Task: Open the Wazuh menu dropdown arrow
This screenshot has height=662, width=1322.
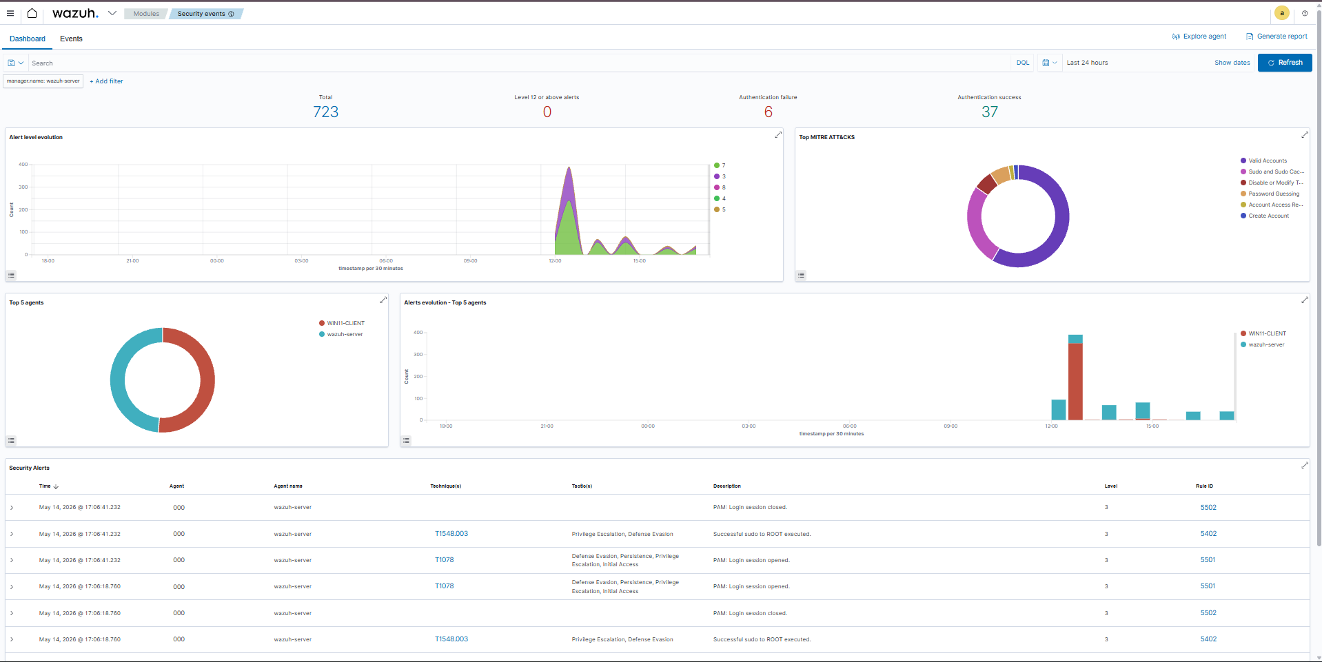Action: click(x=112, y=13)
